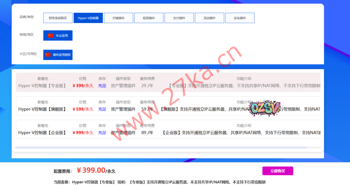The width and height of the screenshot is (350, 185).
Task: Click the ¥399/永久 price
Action: pos(83,85)
